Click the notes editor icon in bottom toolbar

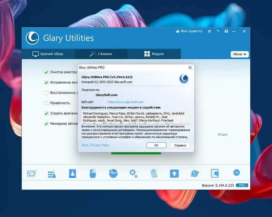(214, 173)
